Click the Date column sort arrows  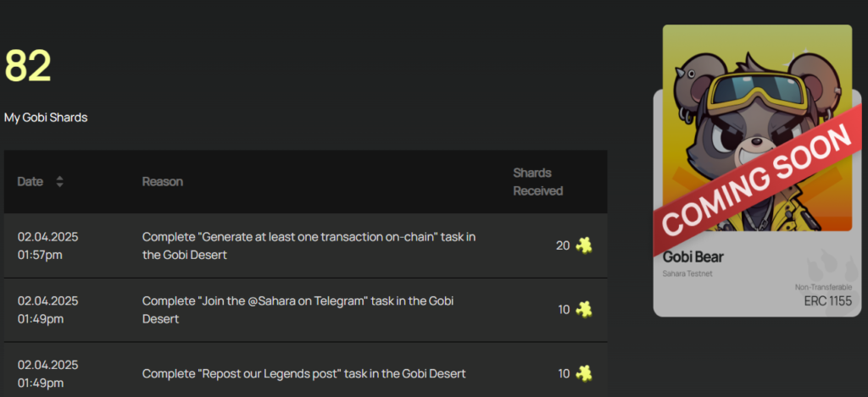60,181
